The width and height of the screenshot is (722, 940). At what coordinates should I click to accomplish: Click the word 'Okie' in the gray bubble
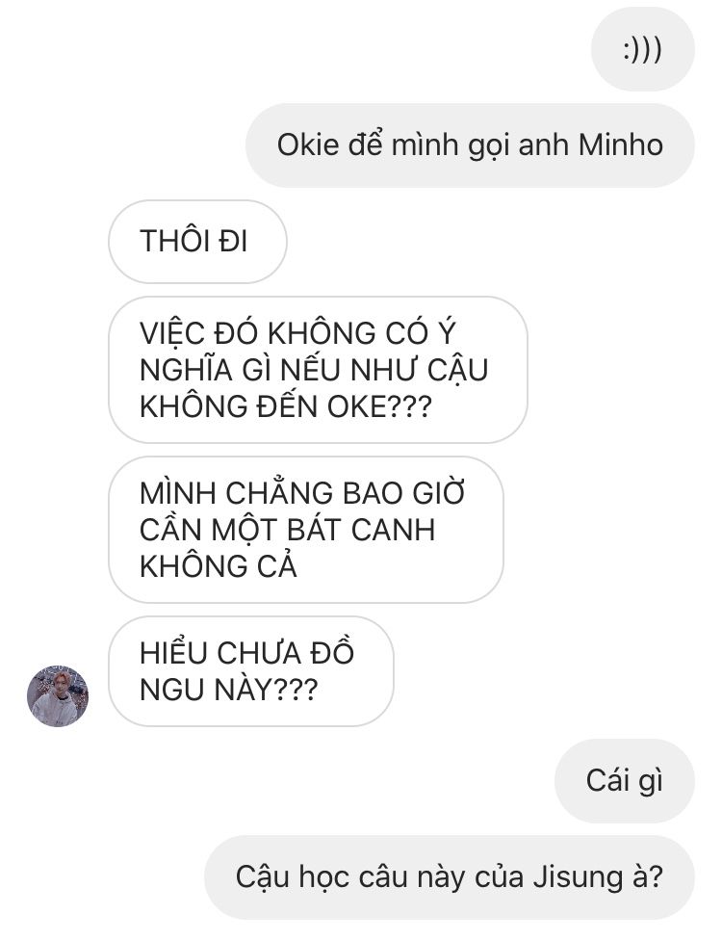coord(308,145)
